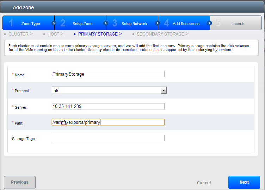The height and width of the screenshot is (190, 265).
Task: Click the arrow icon after Setup Zone step
Action: (x=105, y=23)
